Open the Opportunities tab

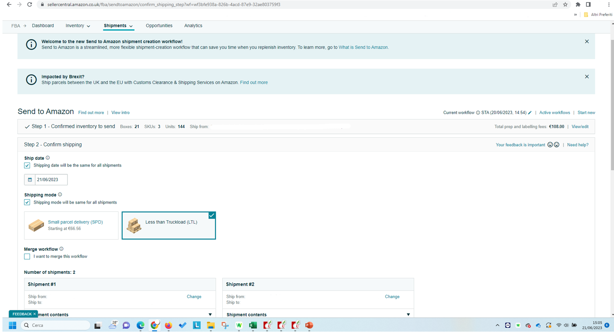pyautogui.click(x=159, y=26)
